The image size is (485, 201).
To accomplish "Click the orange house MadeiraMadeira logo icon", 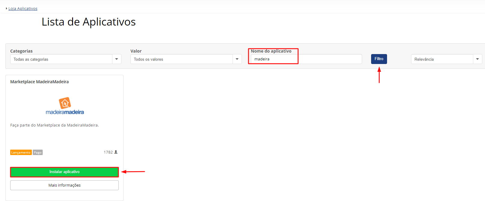I will [65, 103].
